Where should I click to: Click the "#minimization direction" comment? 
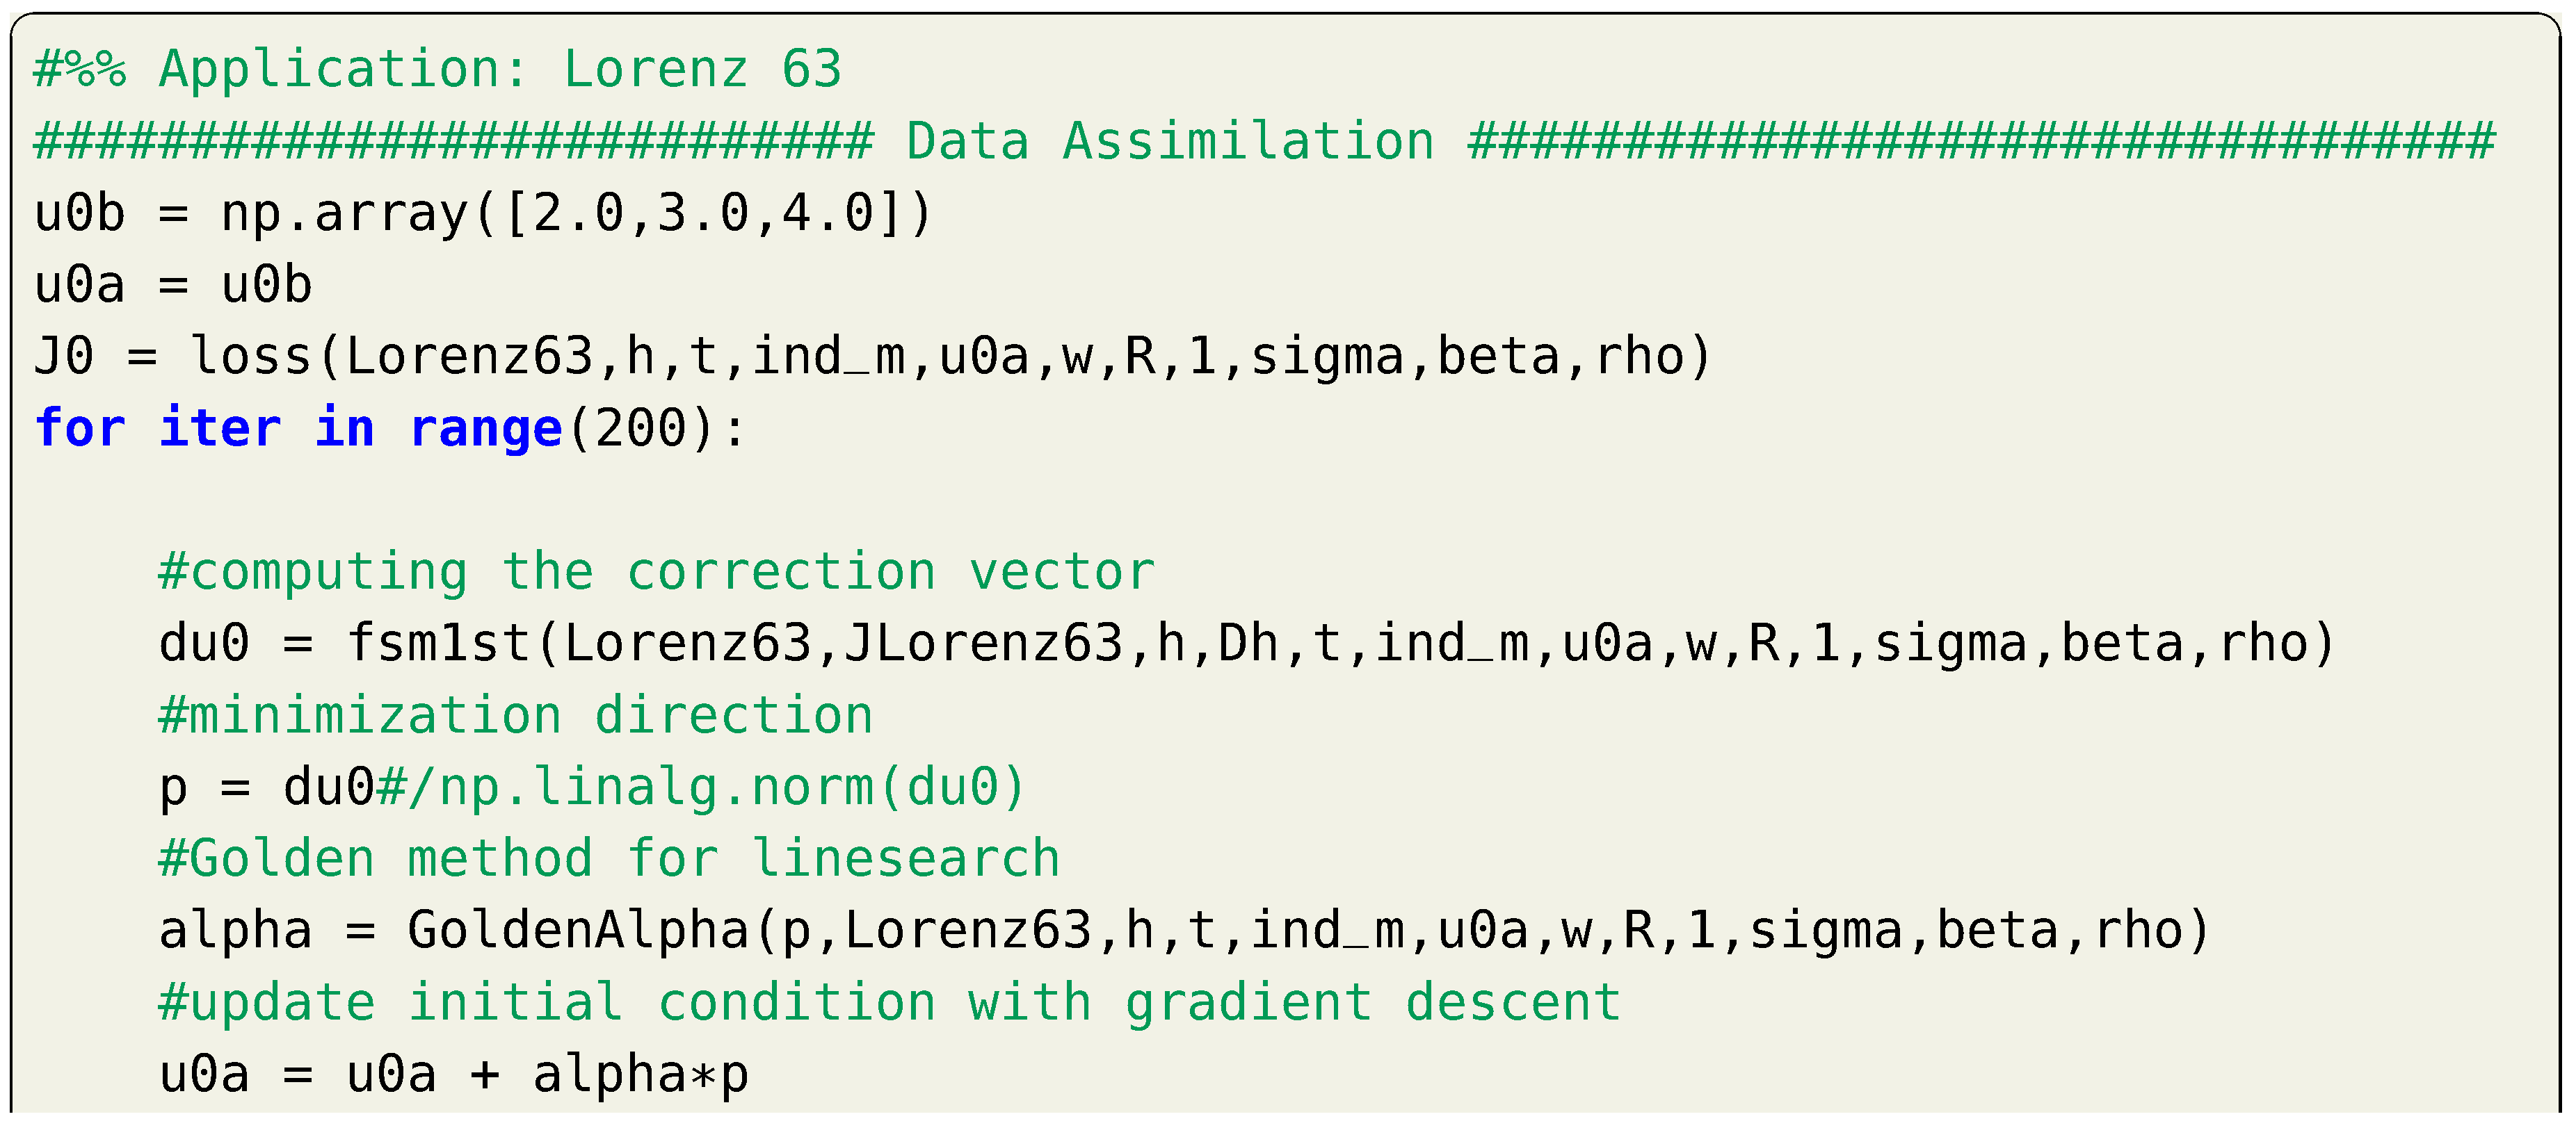(x=516, y=717)
